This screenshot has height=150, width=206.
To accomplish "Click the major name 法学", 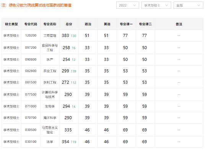I will pos(50,142).
